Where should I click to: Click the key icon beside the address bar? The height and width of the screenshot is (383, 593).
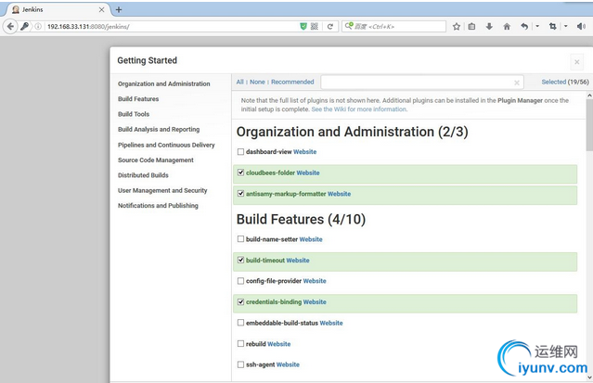coord(24,27)
